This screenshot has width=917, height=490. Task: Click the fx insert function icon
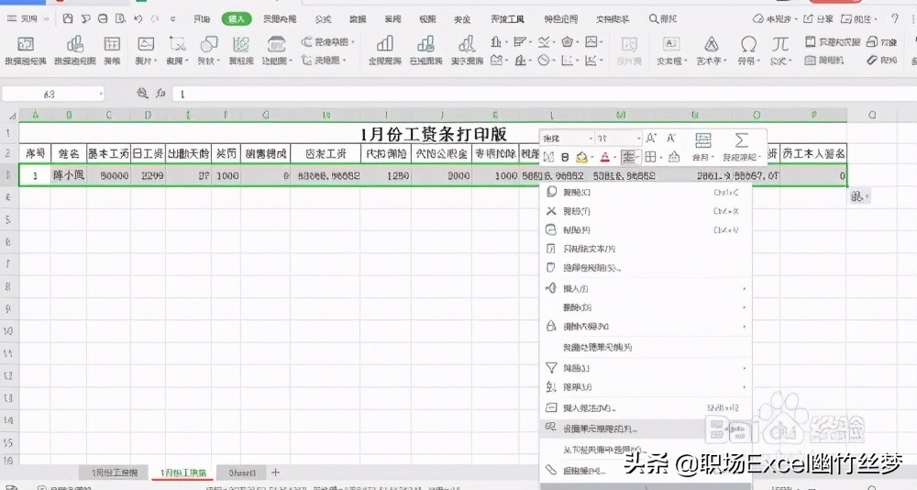pyautogui.click(x=160, y=94)
